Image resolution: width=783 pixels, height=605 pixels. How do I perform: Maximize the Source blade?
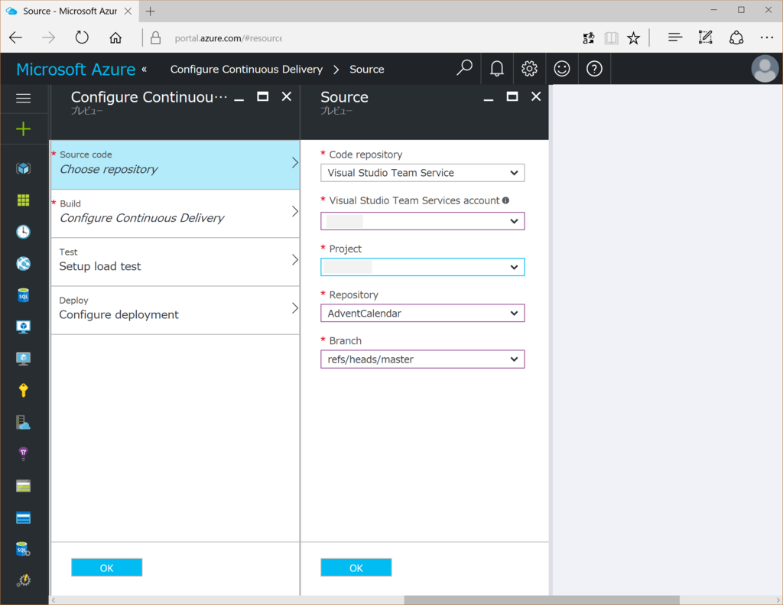[x=512, y=96]
